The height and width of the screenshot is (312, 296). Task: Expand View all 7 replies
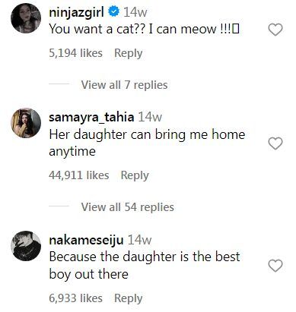point(124,85)
